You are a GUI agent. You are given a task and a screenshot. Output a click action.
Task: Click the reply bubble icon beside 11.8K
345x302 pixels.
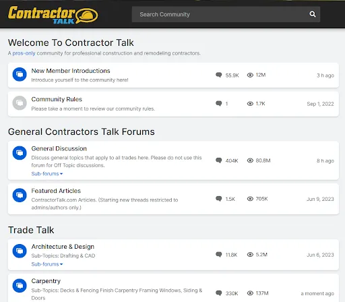coord(219,255)
